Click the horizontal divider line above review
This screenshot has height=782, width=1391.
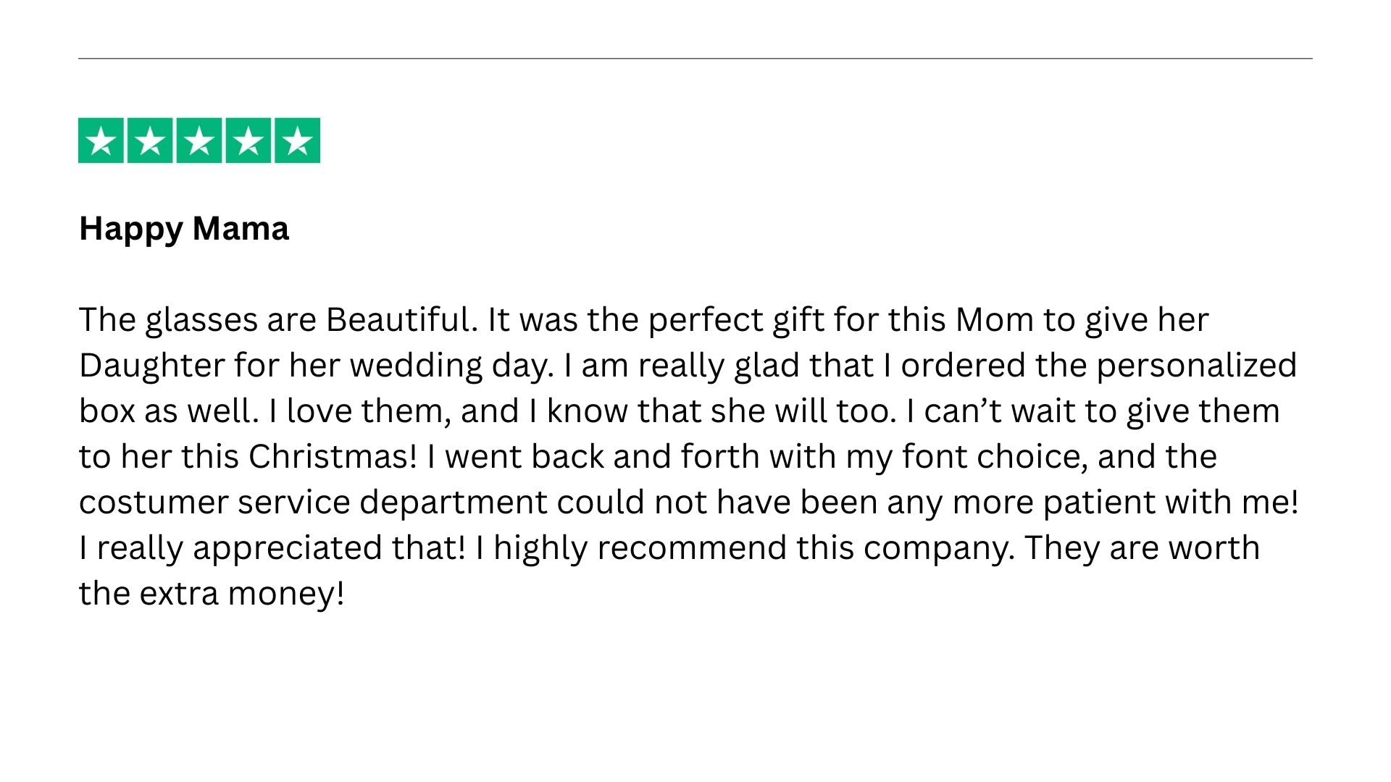[695, 59]
